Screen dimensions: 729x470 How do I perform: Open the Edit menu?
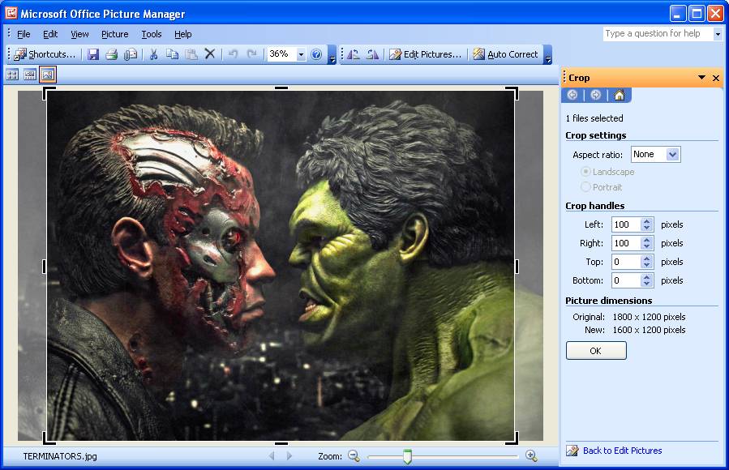click(50, 34)
